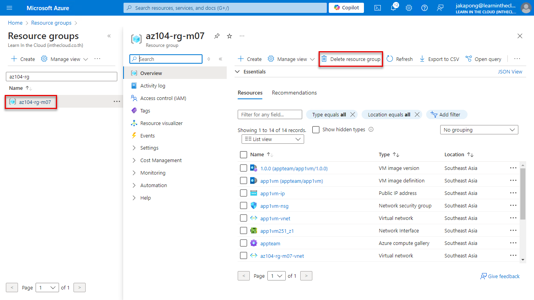Image resolution: width=534 pixels, height=300 pixels.
Task: Close the az104-rg-m07 blade
Action: (x=520, y=36)
